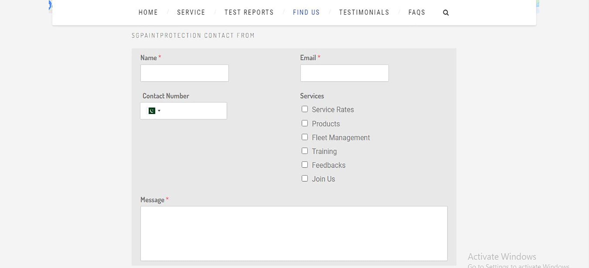This screenshot has height=268, width=589.
Task: Check the Service Rates checkbox
Action: point(304,109)
